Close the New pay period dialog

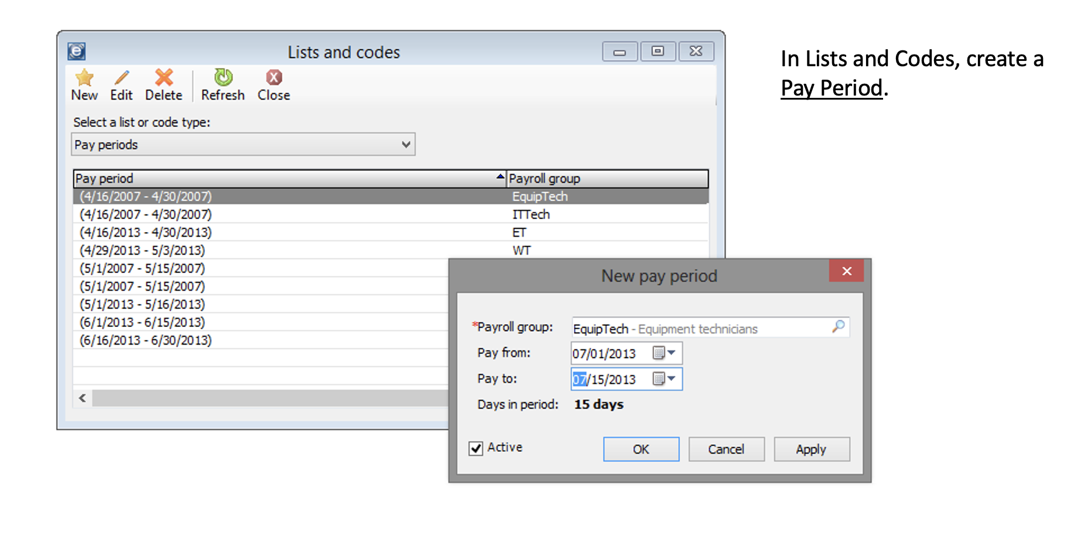point(846,271)
